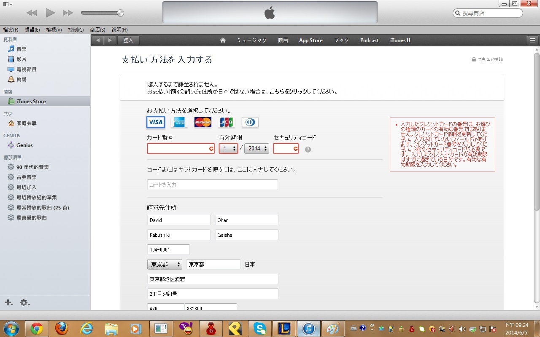Click the Play button
Screen dimensions: 540x337
pyautogui.click(x=51, y=13)
